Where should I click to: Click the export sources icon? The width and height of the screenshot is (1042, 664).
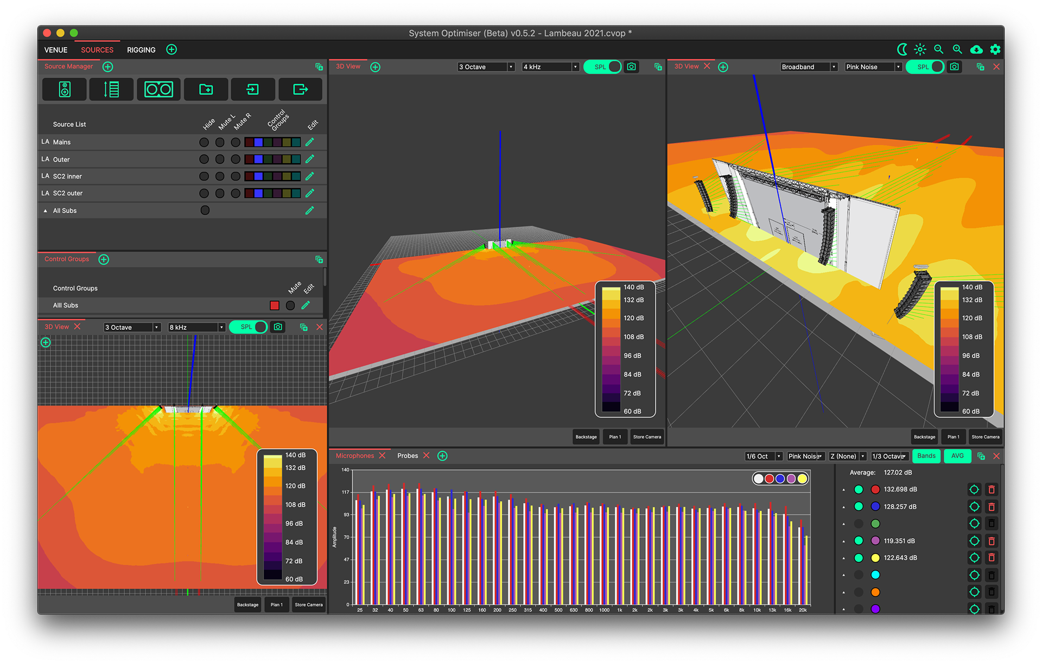(x=300, y=90)
